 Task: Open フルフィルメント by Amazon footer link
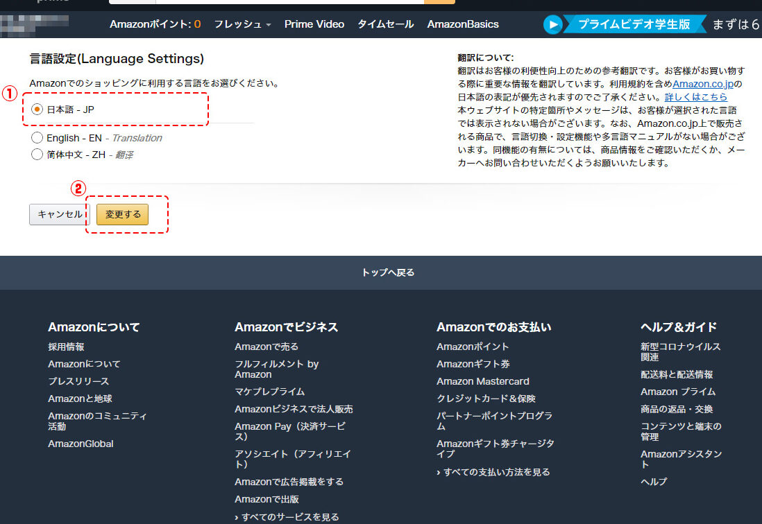point(276,369)
